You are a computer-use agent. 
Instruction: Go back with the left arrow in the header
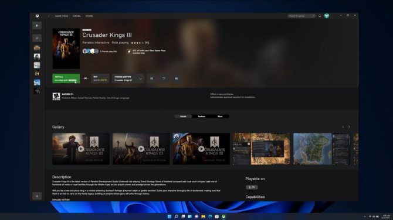49,16
